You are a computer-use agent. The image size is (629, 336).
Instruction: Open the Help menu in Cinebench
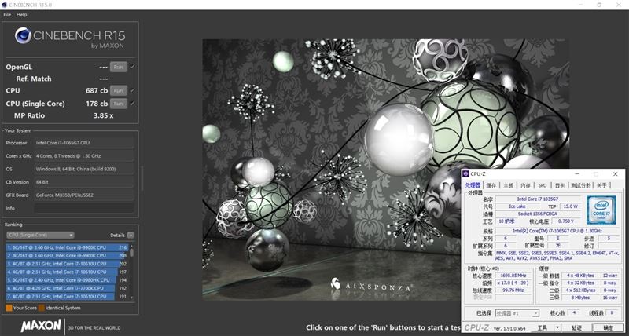pyautogui.click(x=22, y=14)
